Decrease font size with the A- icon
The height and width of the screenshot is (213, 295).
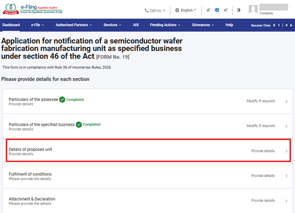coord(208,10)
